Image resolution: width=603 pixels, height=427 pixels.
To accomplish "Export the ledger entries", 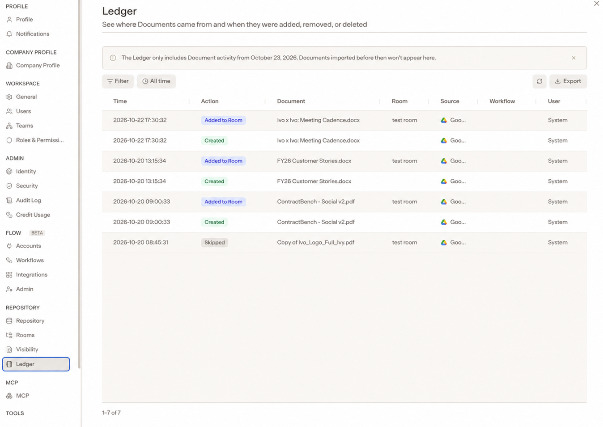I will (x=568, y=81).
